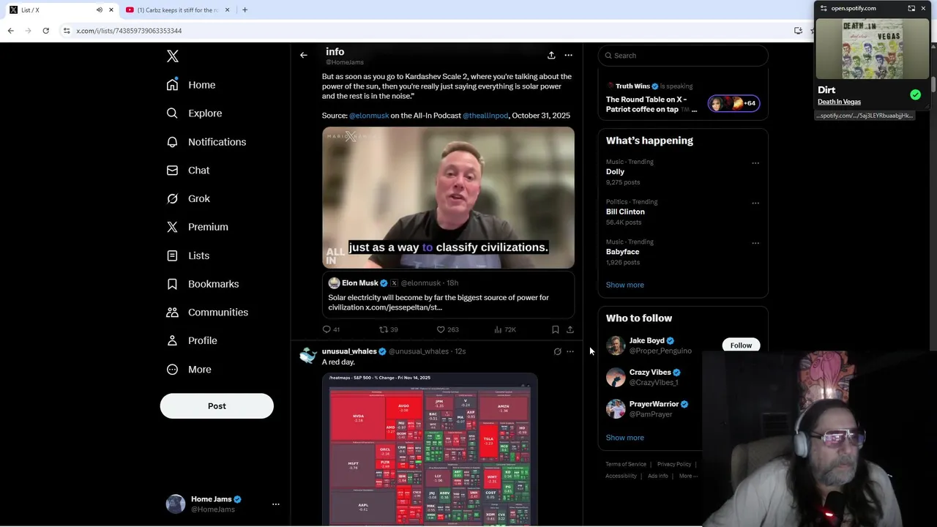The image size is (937, 527).
Task: Open Grok in sidebar
Action: pos(188,198)
